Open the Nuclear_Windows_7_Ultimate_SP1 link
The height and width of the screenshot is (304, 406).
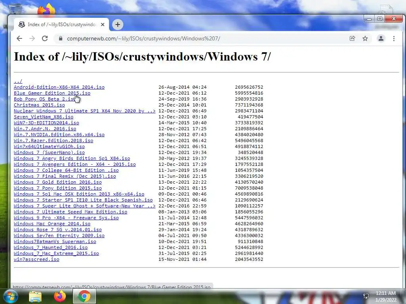pos(85,111)
